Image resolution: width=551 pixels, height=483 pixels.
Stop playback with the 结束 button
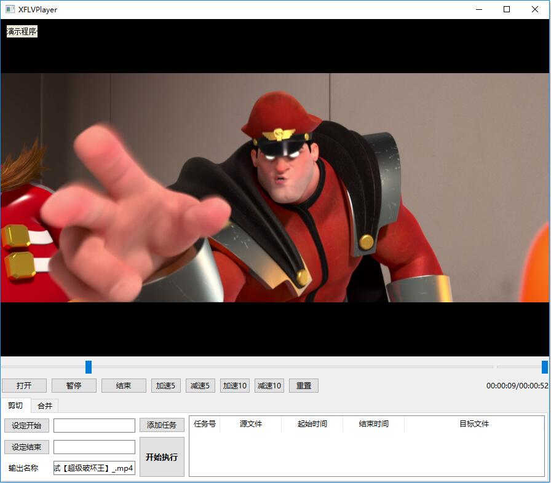[x=124, y=386]
